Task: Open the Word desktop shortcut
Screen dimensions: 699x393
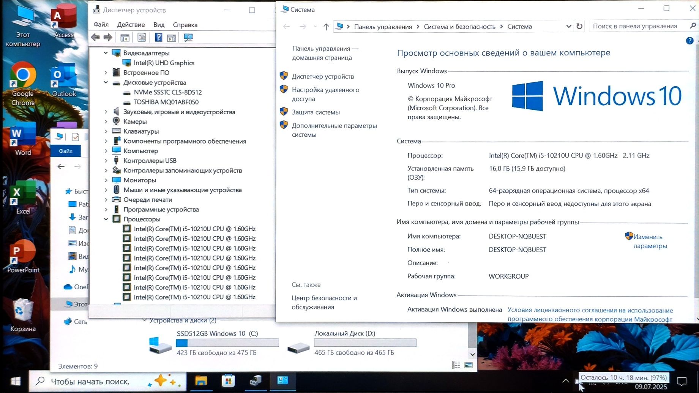Action: (x=23, y=139)
